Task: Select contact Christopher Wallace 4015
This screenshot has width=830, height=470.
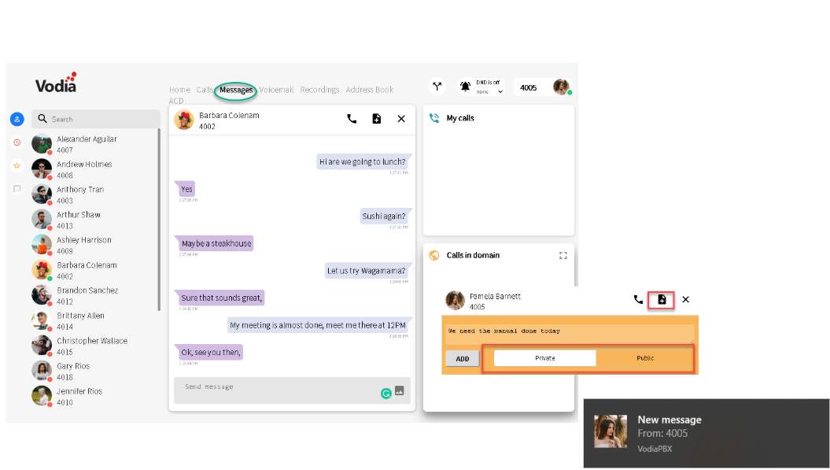Action: (x=94, y=346)
